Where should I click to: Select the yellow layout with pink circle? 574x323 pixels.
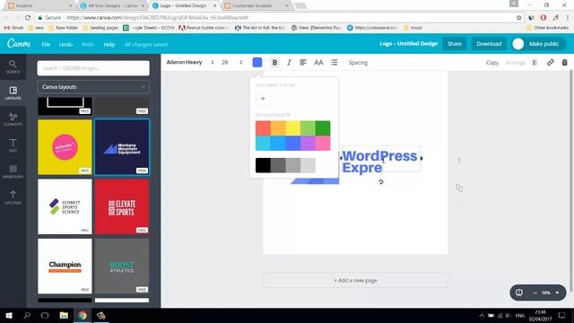point(65,147)
